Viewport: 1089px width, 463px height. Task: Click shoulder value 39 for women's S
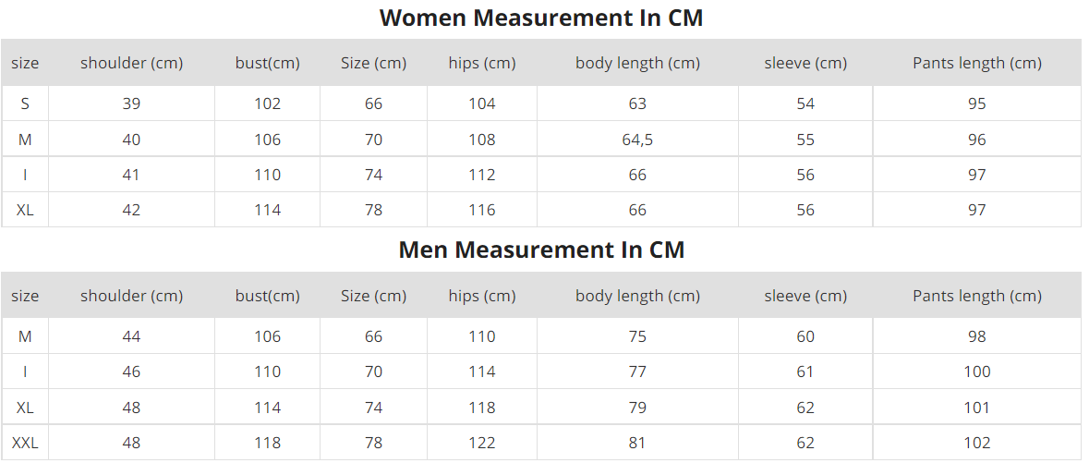point(131,104)
